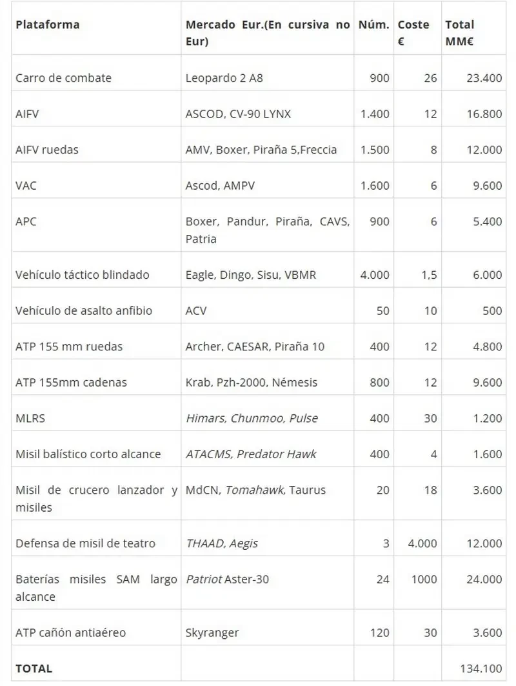Viewport: 516px width, 686px height.
Task: Click the Plataforma column header
Action: tap(48, 25)
